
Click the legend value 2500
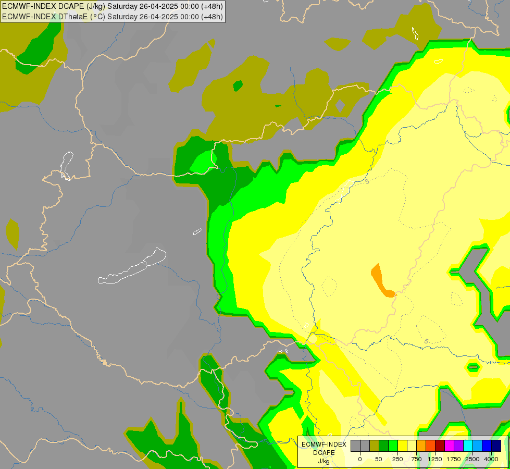click(472, 459)
